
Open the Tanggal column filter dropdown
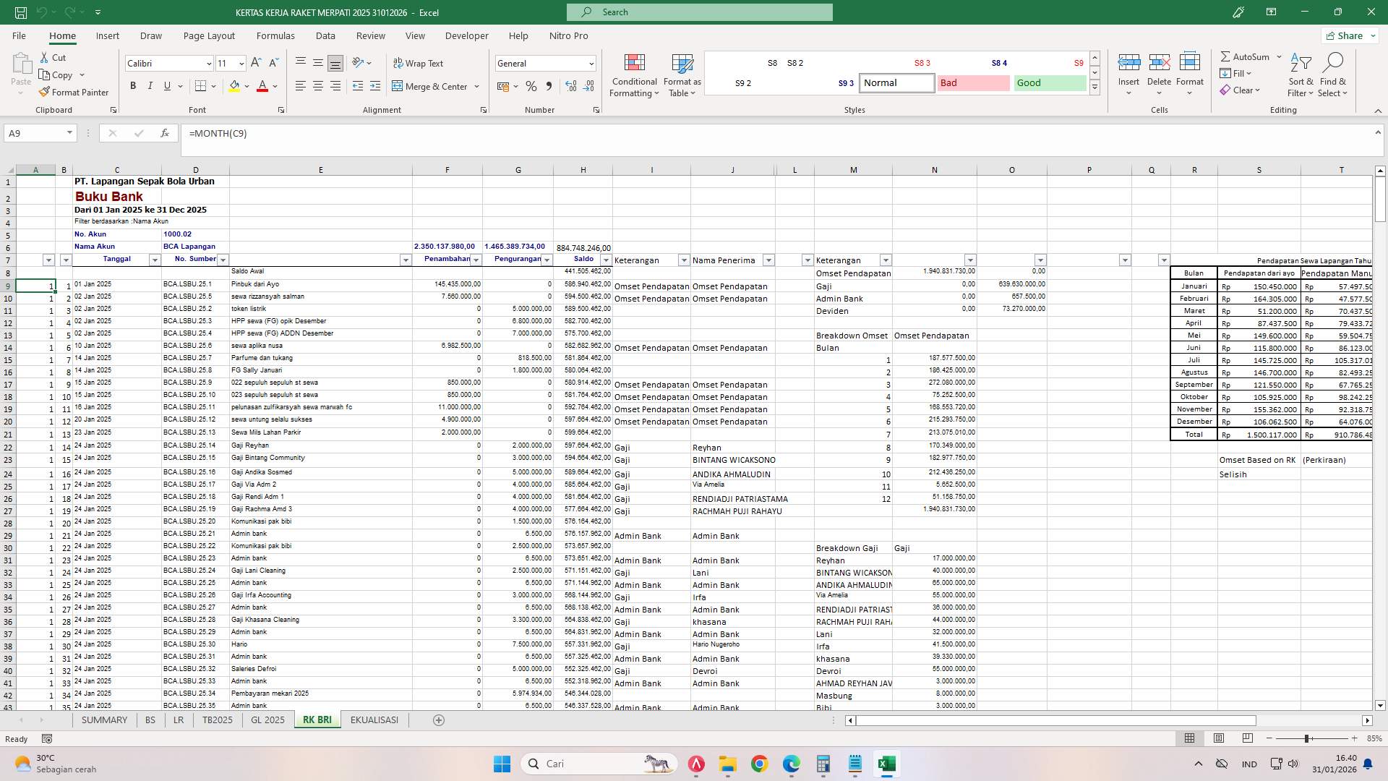(x=154, y=259)
